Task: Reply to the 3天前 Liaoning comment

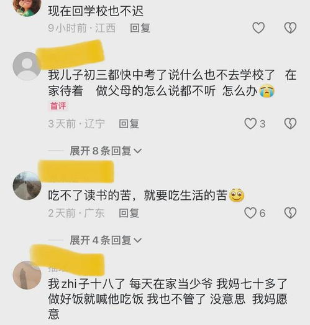Action: 129,124
